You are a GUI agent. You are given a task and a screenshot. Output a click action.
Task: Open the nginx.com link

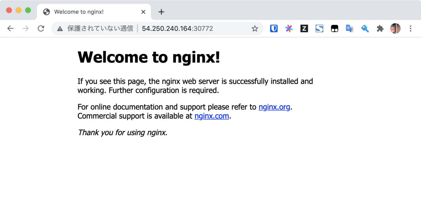[x=212, y=116]
